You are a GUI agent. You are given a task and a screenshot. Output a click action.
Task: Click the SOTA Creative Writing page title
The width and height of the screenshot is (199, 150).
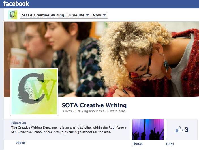coord(94,106)
